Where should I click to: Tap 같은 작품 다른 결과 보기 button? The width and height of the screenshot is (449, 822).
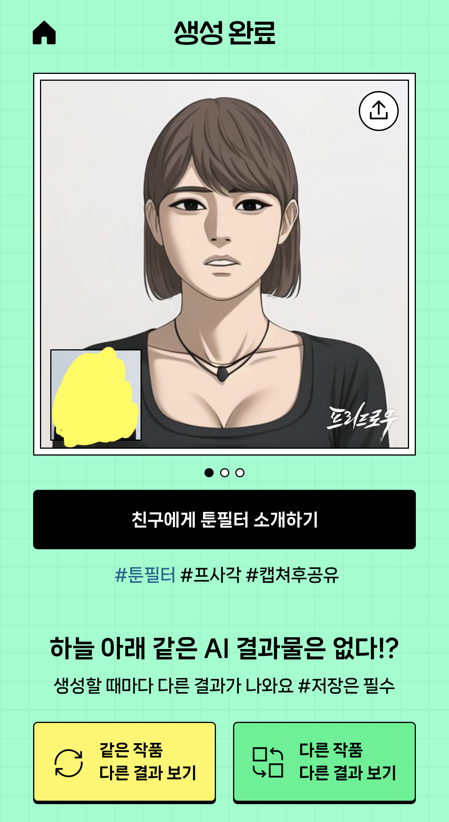tap(125, 763)
